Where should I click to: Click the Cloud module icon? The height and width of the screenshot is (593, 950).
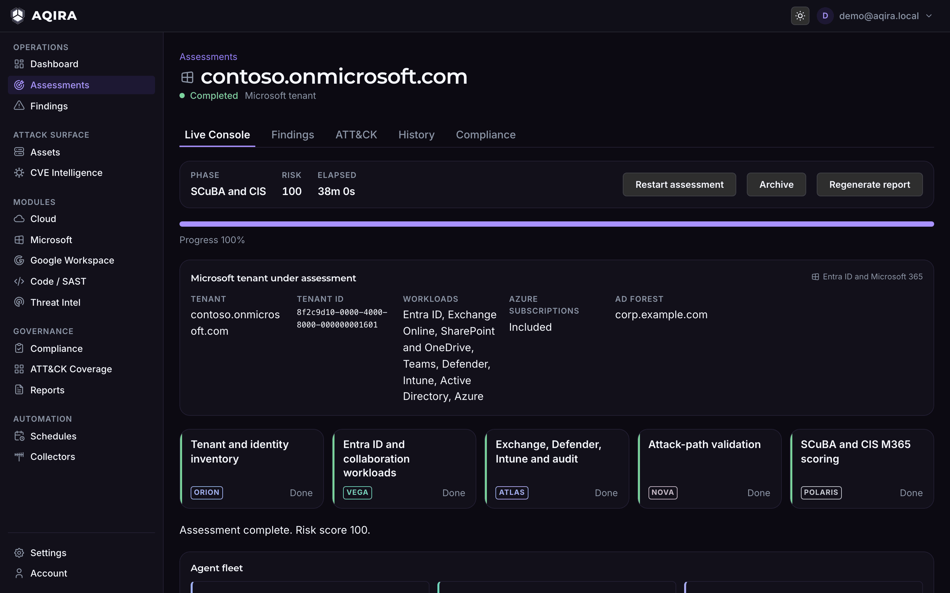point(19,219)
